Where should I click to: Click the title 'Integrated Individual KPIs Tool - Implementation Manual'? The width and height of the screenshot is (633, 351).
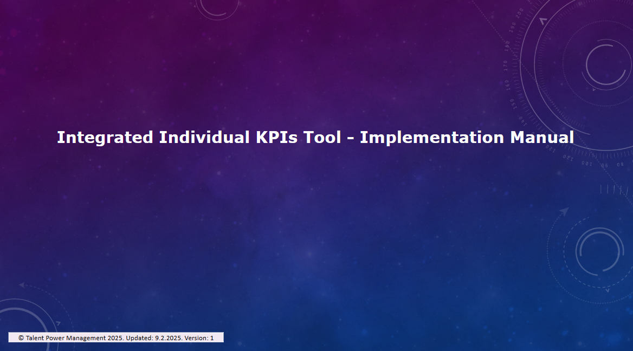[315, 138]
